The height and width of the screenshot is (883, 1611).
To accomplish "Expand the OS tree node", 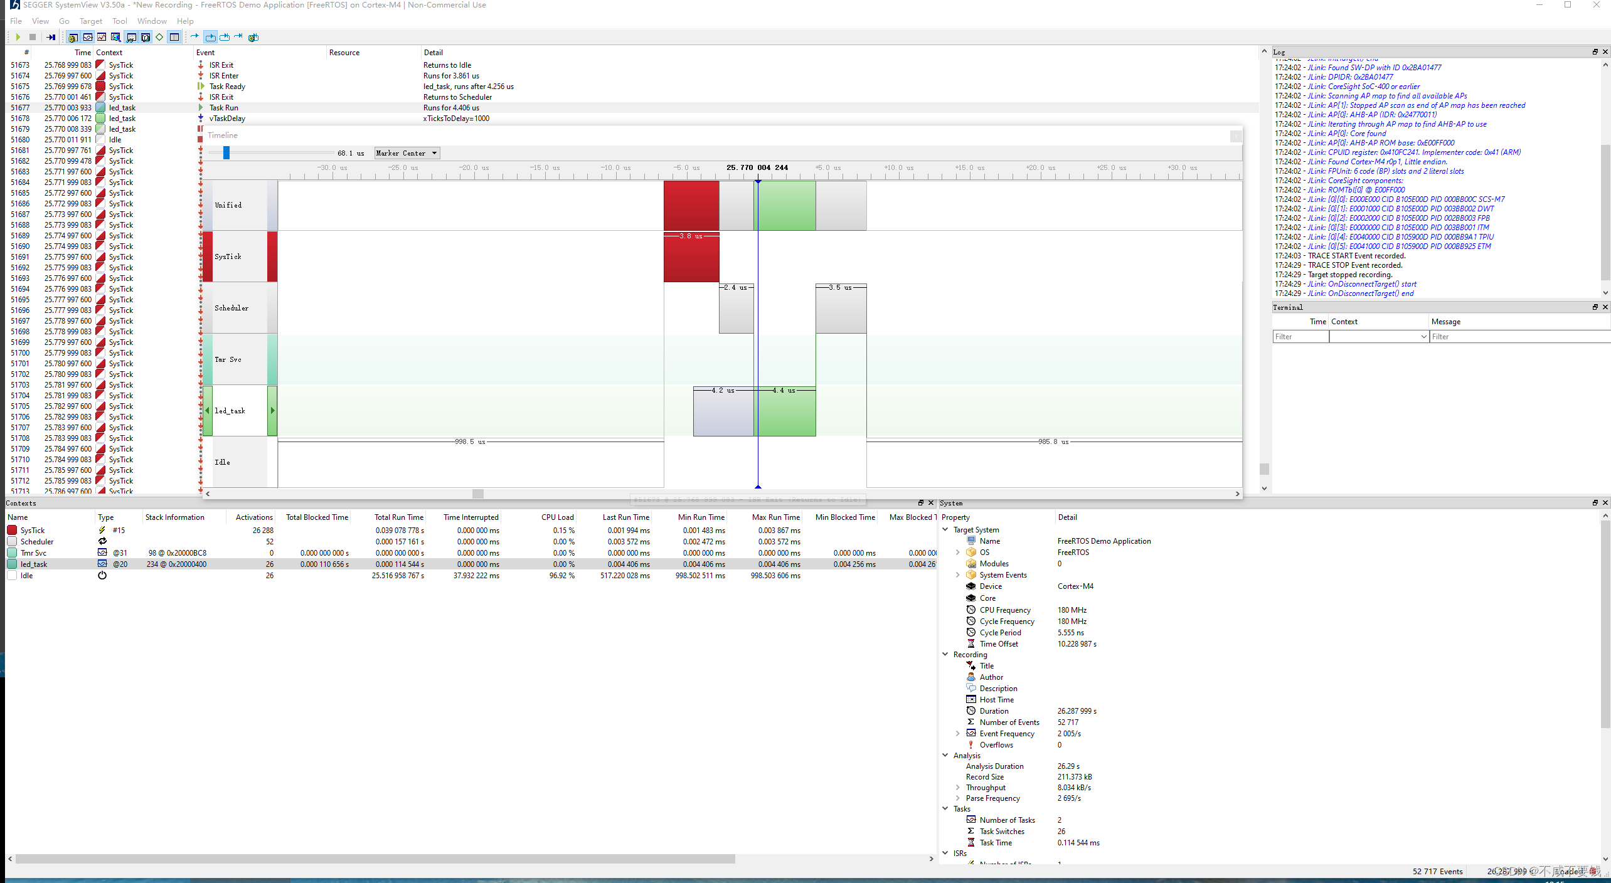I will [958, 553].
